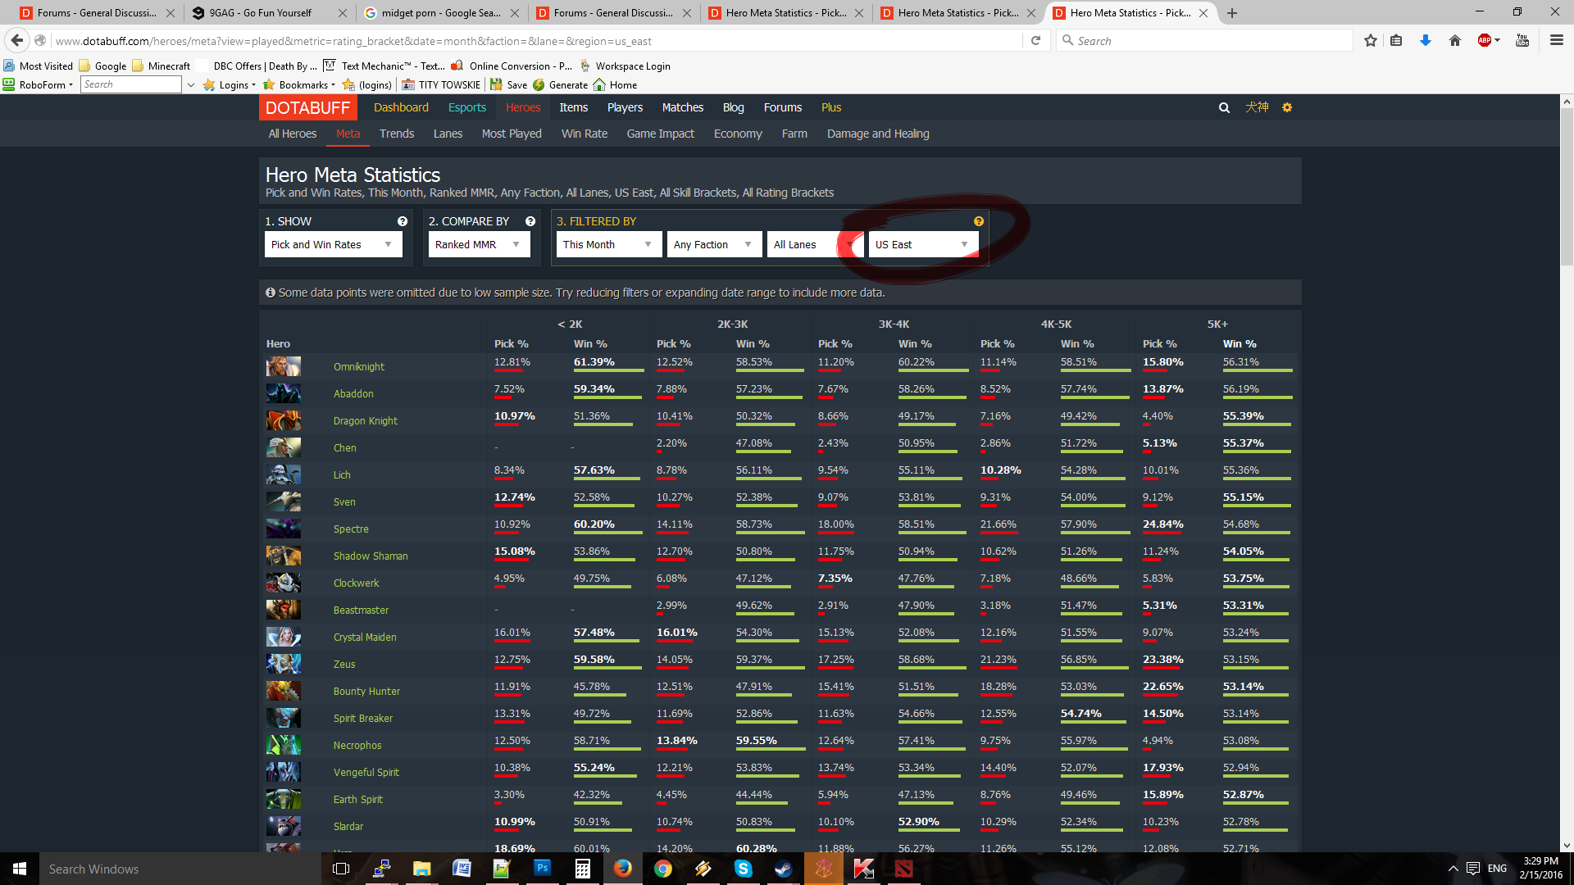
Task: Open Task View on the taskbar
Action: tap(341, 869)
